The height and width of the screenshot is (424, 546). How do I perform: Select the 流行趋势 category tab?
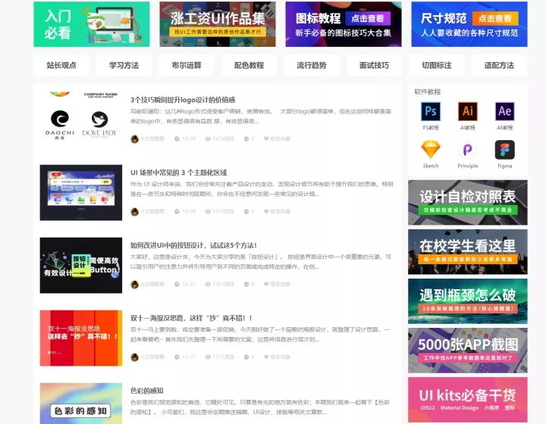tap(312, 65)
